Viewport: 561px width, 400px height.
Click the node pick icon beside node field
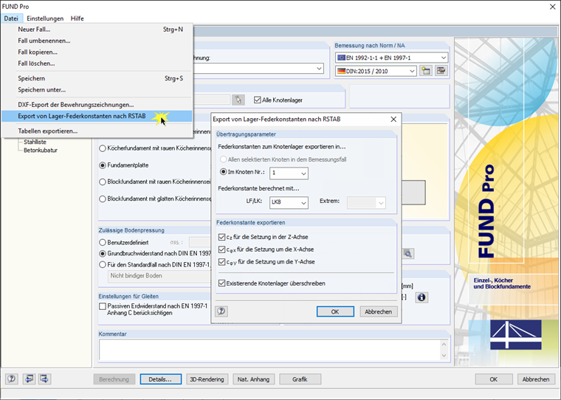pos(238,100)
